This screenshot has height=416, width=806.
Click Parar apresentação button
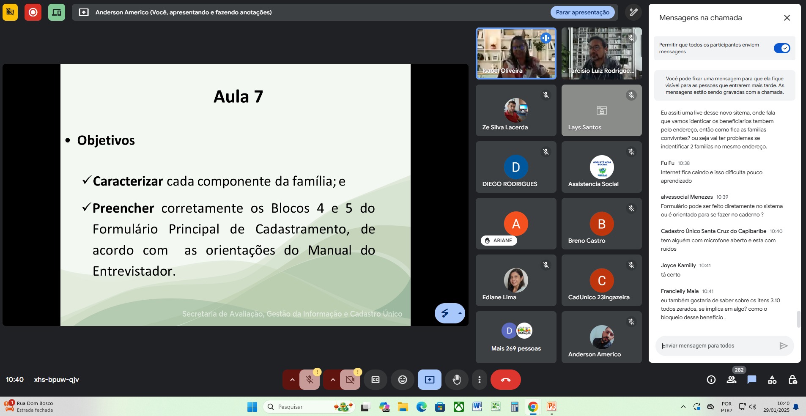click(582, 12)
